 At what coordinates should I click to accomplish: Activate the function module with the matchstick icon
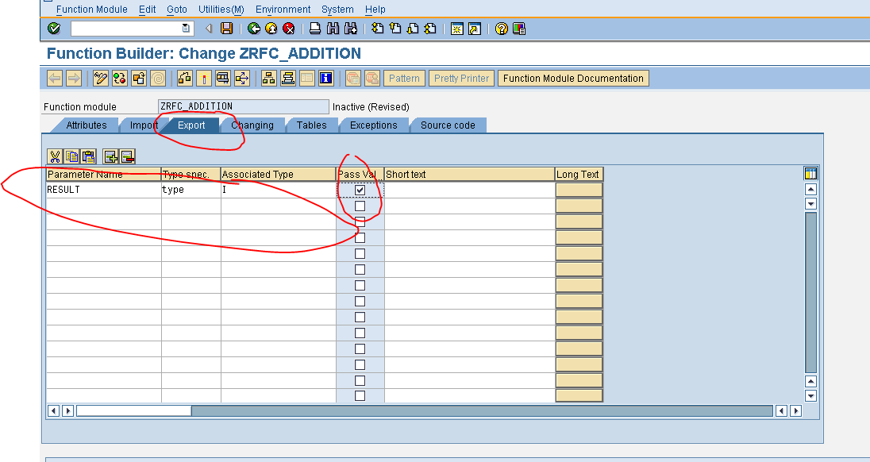(204, 79)
